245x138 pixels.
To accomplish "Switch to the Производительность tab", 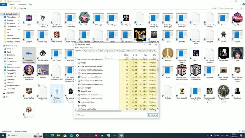I will coord(91,51).
